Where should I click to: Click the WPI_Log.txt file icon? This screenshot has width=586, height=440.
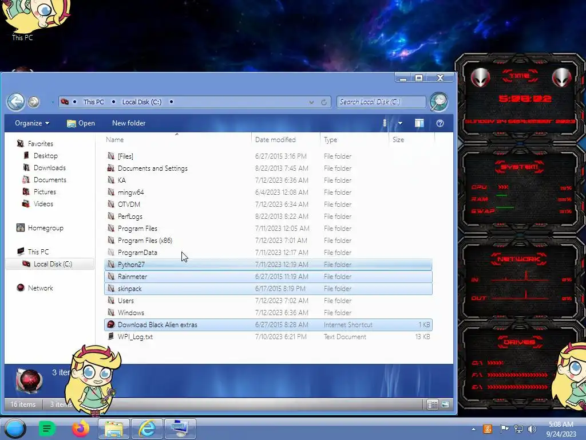click(x=111, y=336)
